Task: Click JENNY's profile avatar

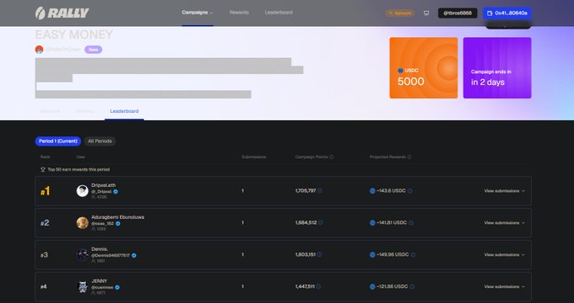Action: (83, 286)
